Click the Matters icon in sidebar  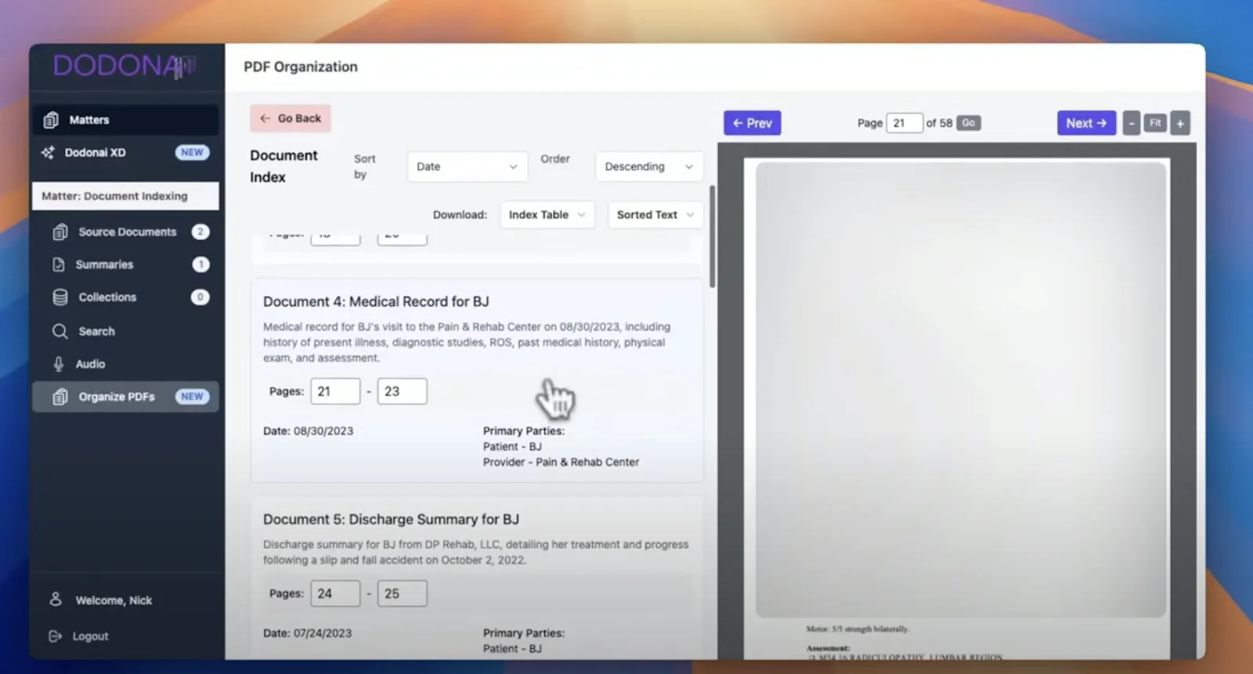[52, 120]
